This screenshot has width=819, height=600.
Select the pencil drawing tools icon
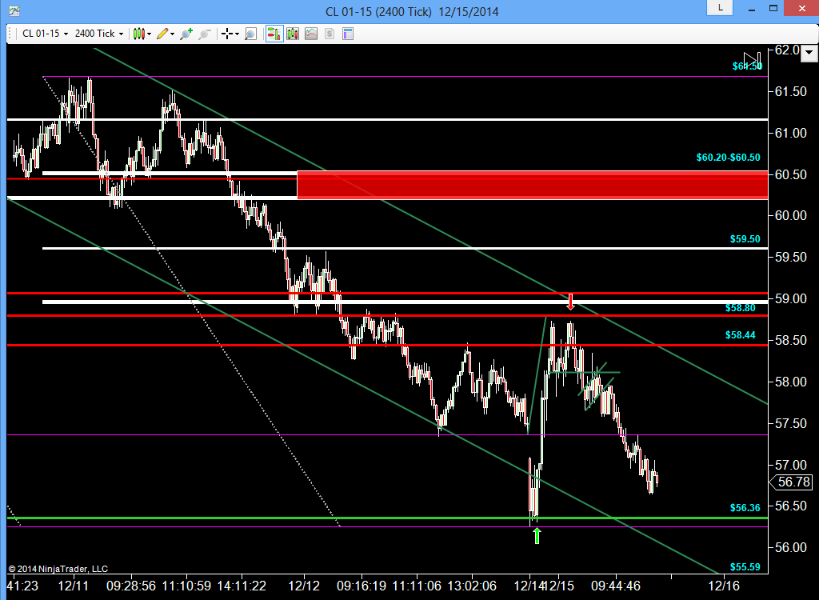(165, 34)
